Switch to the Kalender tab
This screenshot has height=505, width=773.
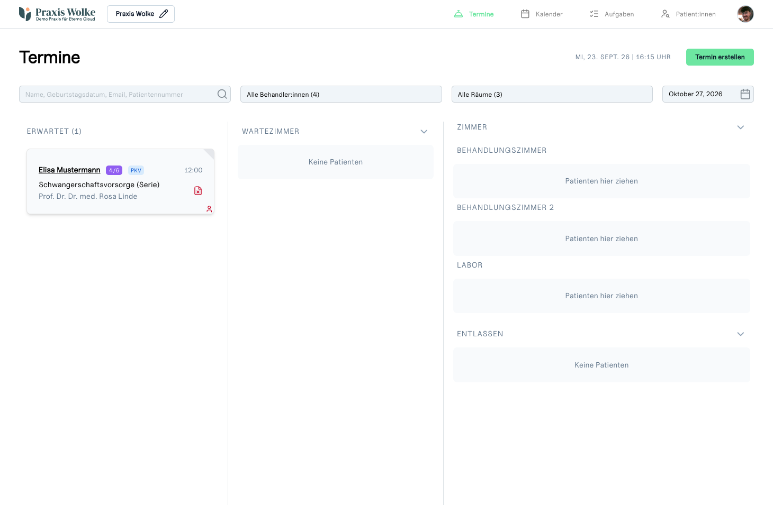click(542, 14)
